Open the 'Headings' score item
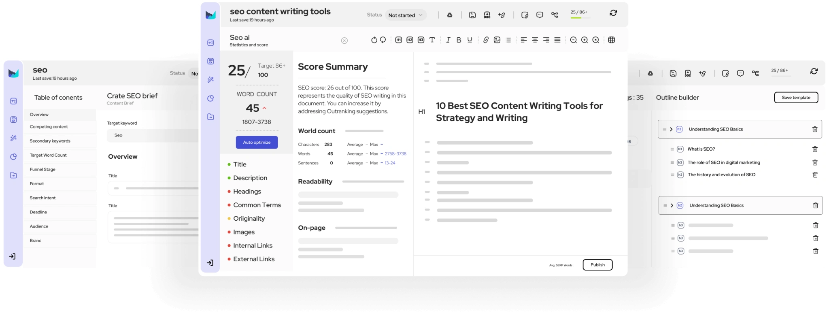The width and height of the screenshot is (829, 326). pyautogui.click(x=247, y=192)
